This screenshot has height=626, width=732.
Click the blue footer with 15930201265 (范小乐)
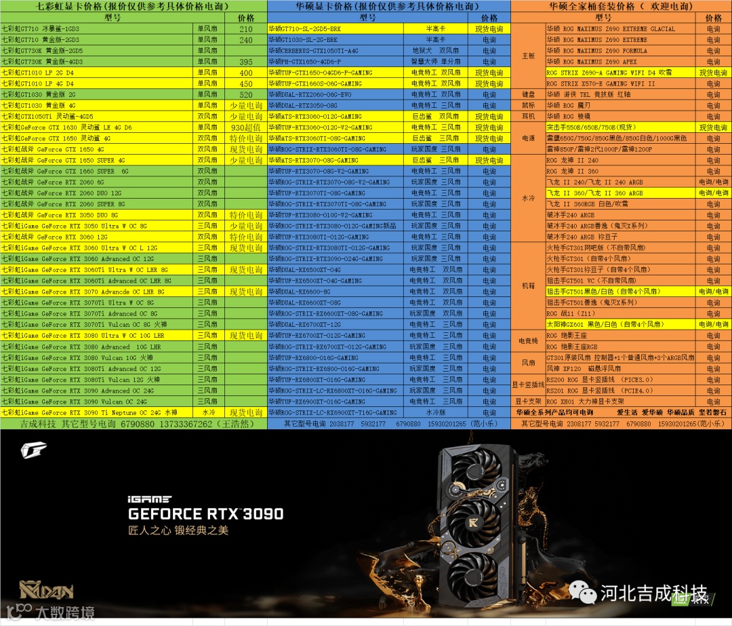click(x=389, y=424)
